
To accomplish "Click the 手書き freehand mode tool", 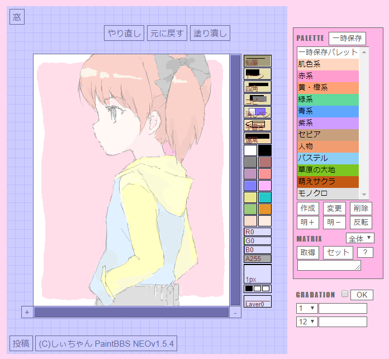I will (258, 125).
